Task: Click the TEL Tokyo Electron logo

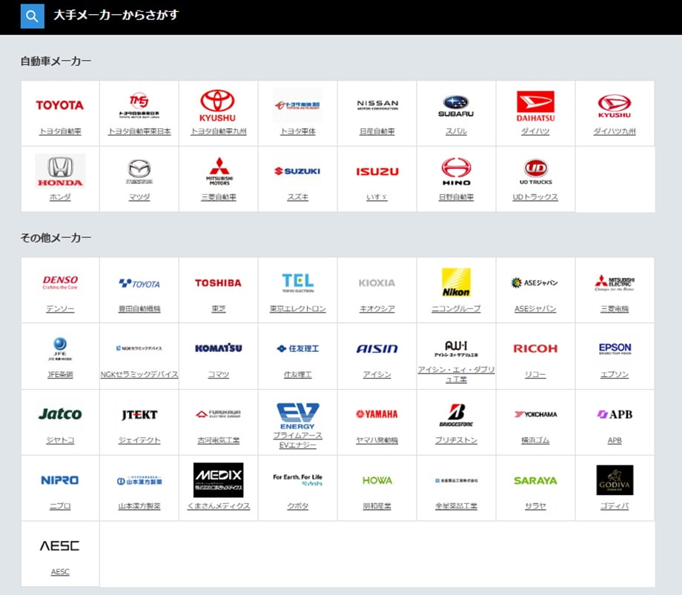Action: pyautogui.click(x=298, y=283)
